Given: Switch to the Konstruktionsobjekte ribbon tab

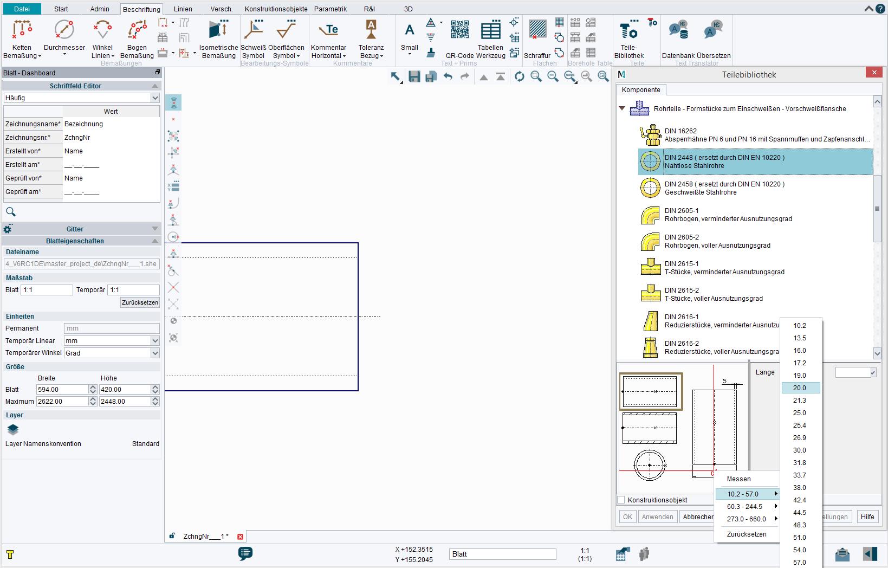Looking at the screenshot, I should point(276,9).
